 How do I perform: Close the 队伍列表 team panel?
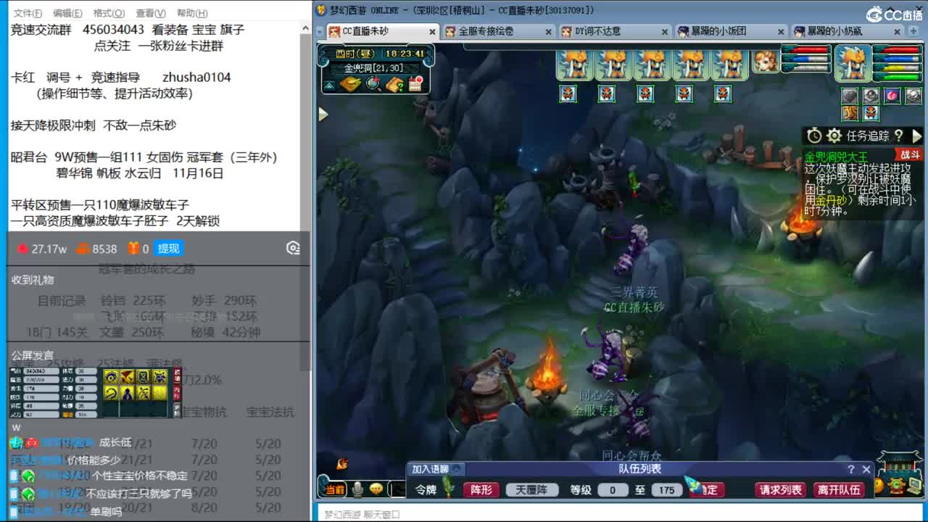point(866,469)
